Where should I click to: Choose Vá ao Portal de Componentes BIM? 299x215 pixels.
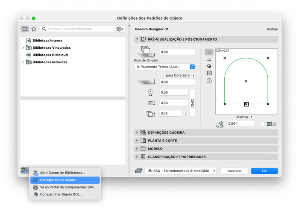click(65, 187)
